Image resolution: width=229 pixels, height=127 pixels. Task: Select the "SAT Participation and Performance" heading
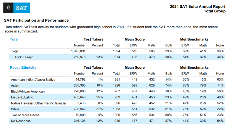[x=36, y=20]
